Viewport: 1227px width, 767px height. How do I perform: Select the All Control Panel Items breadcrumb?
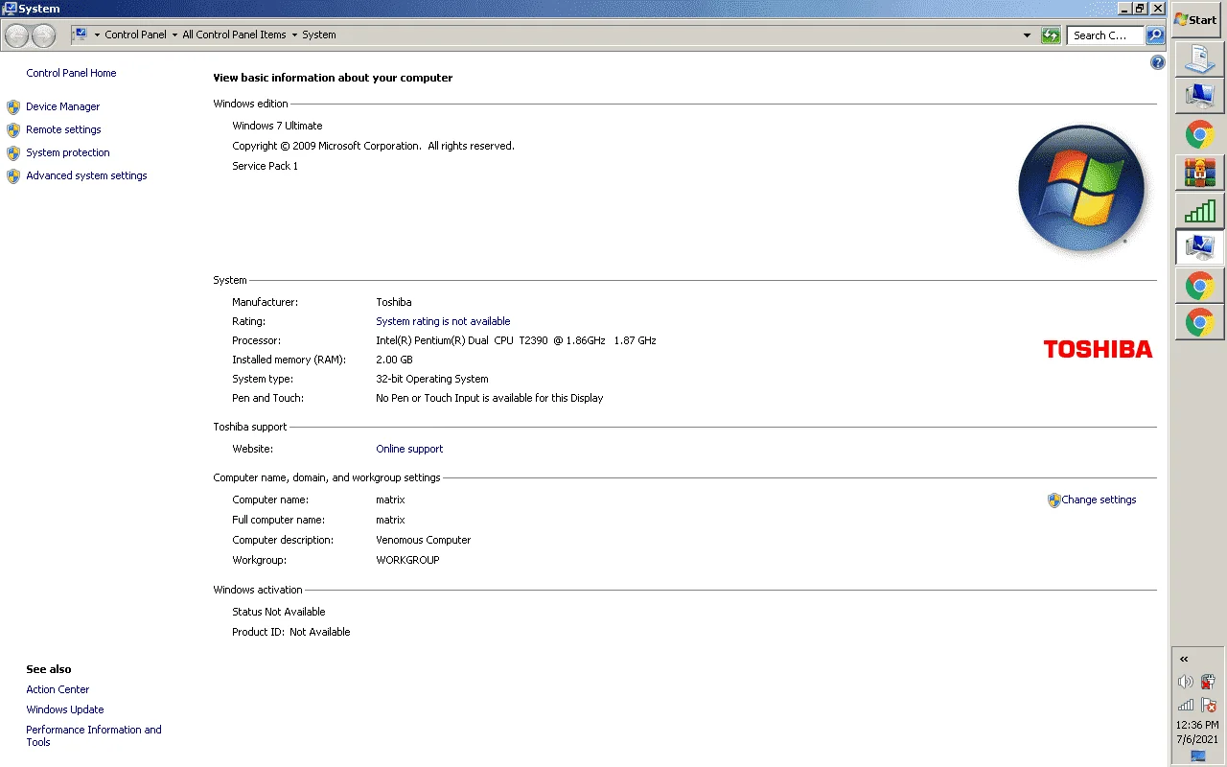[x=234, y=35]
